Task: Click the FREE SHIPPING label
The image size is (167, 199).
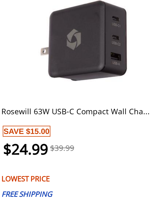Action: point(27,194)
